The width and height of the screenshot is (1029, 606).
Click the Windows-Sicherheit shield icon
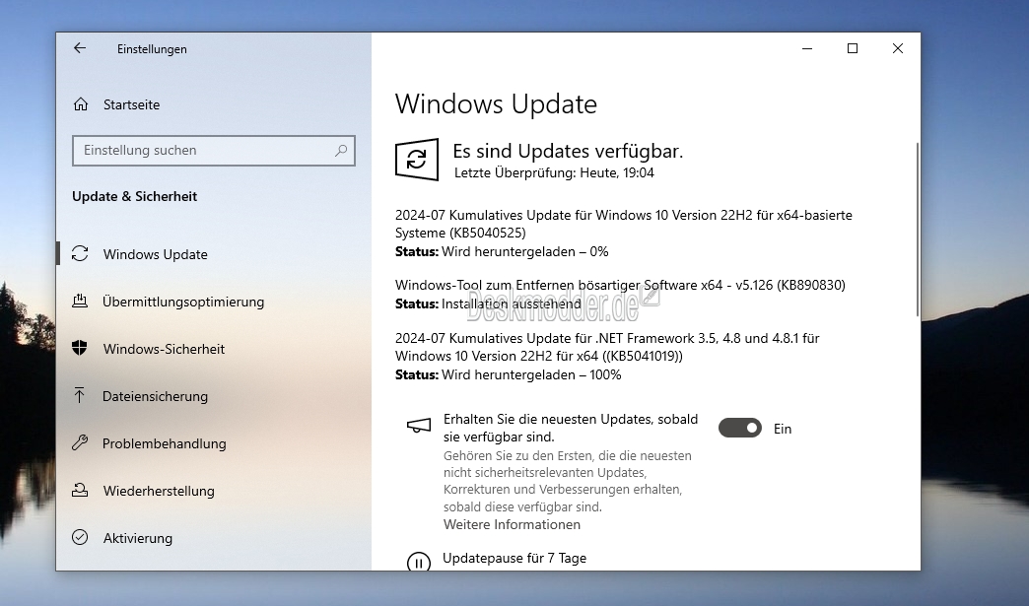point(80,348)
